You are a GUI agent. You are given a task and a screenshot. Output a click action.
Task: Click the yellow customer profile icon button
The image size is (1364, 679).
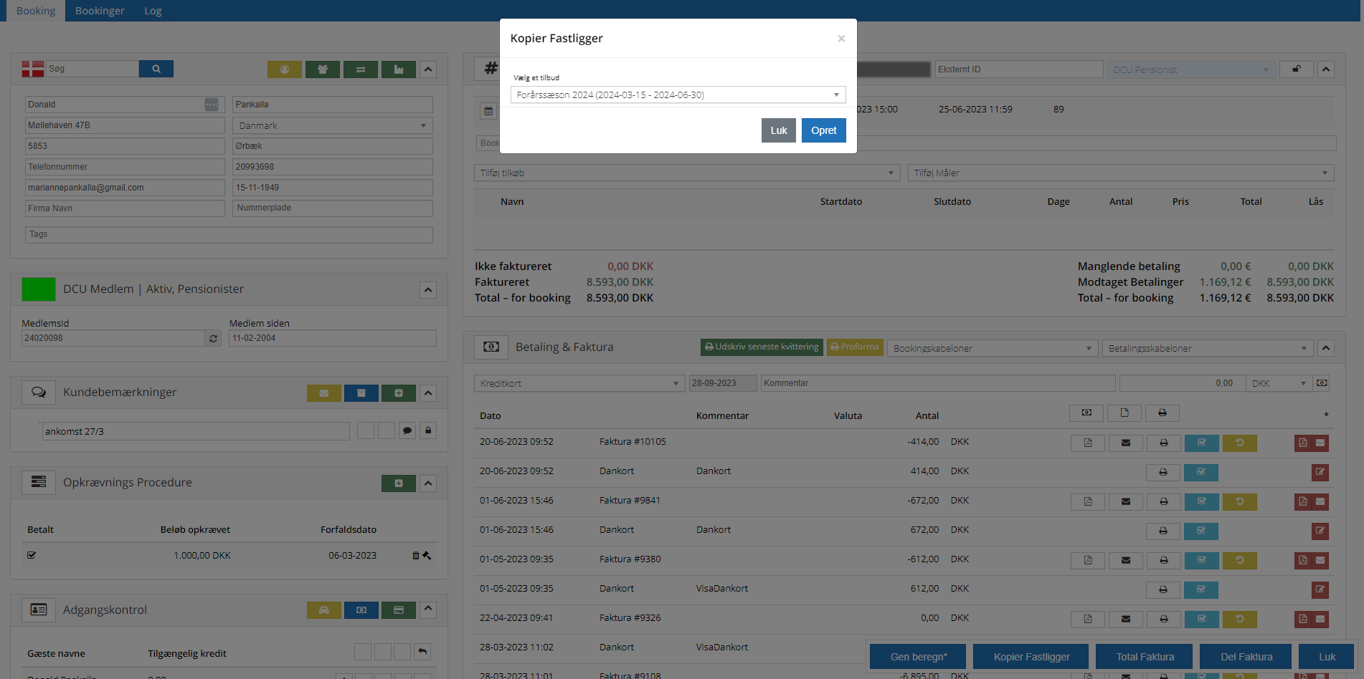(x=285, y=69)
